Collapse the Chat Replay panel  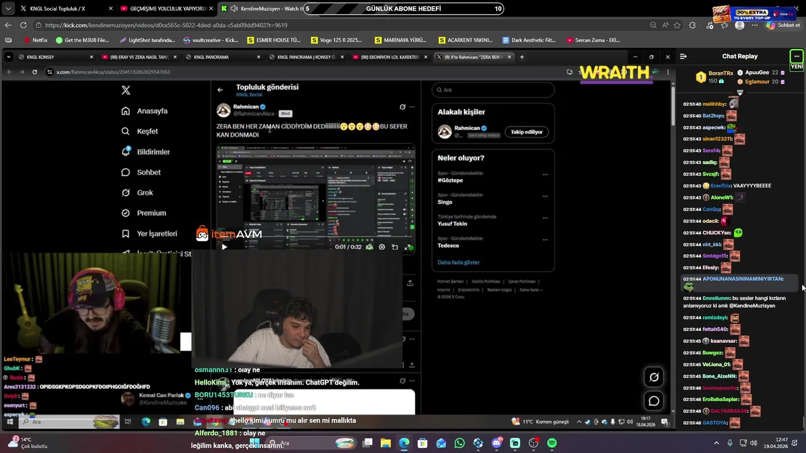coord(683,57)
